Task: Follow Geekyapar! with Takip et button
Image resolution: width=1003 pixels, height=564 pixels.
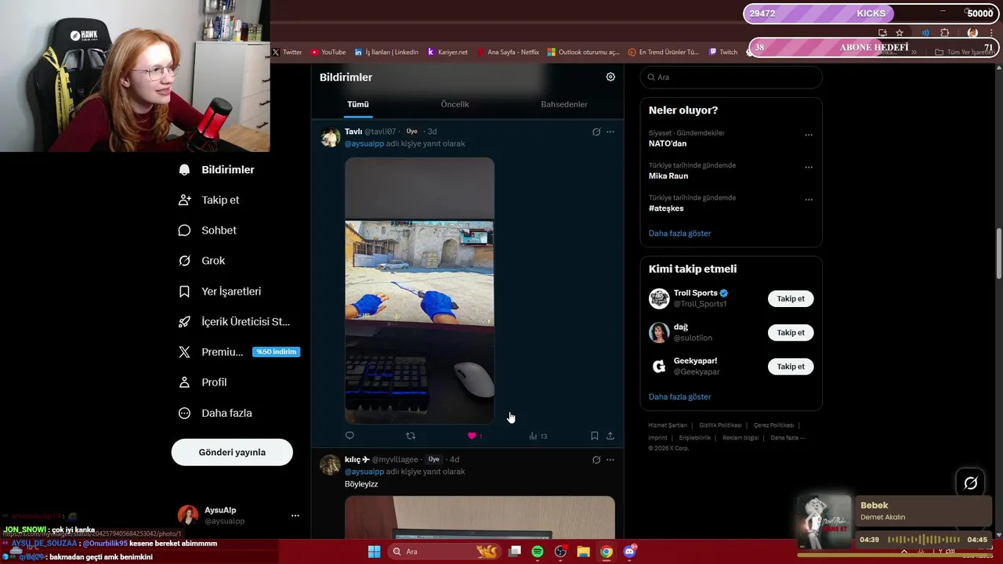Action: click(791, 367)
